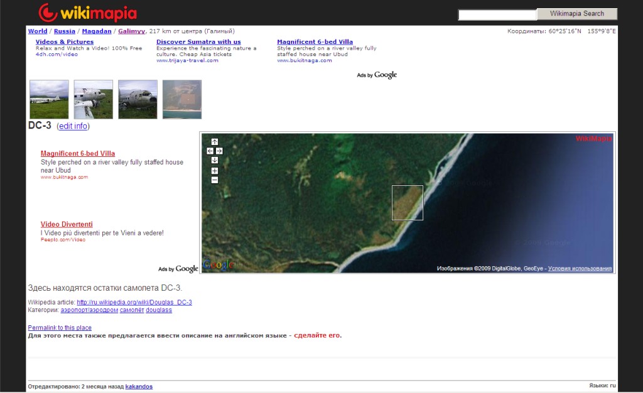Open user kakandos profile link
The width and height of the screenshot is (643, 393).
pyautogui.click(x=139, y=387)
